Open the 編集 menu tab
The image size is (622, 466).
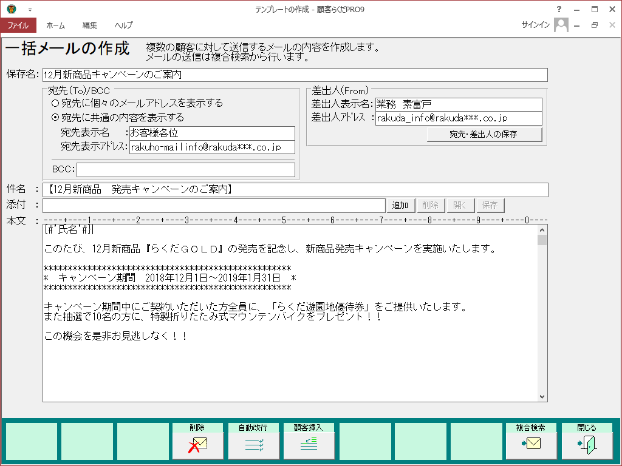click(x=90, y=25)
